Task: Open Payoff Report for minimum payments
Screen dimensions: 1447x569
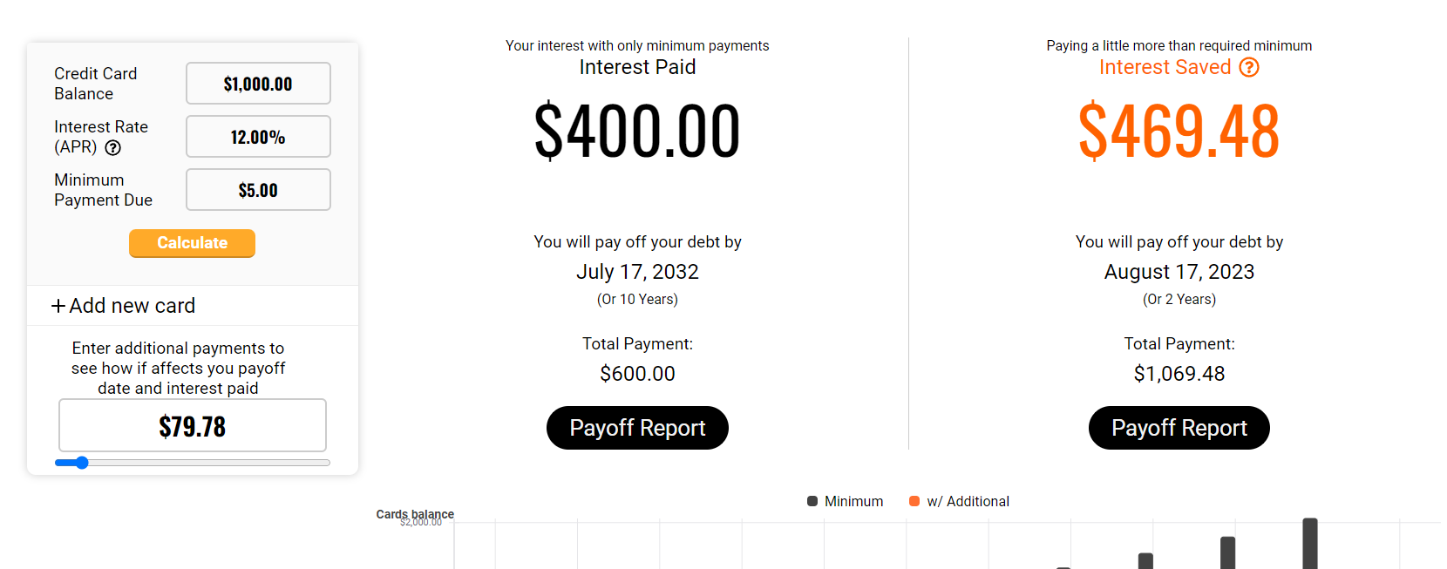Action: click(x=637, y=428)
